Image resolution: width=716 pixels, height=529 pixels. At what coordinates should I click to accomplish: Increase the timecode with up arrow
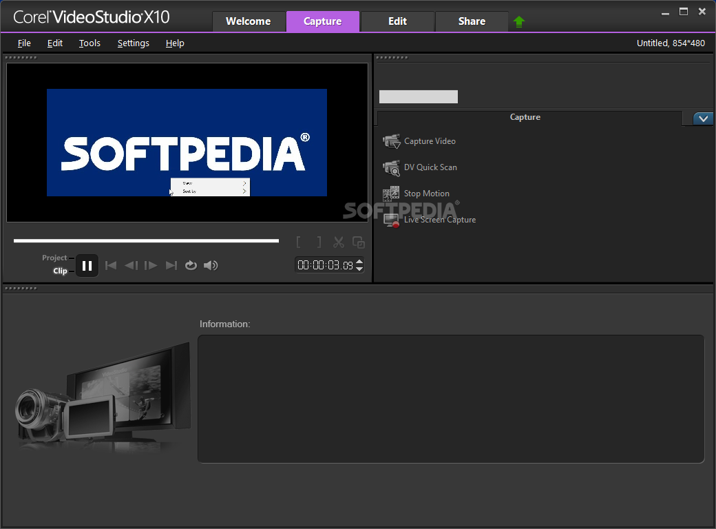click(x=359, y=262)
